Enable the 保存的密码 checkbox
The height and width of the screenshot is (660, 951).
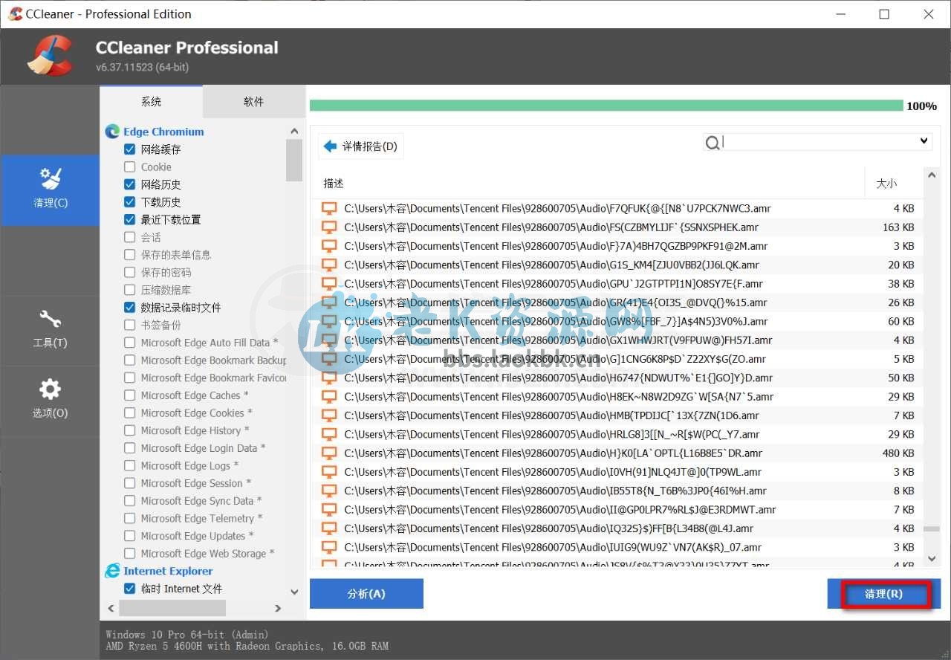pyautogui.click(x=130, y=273)
